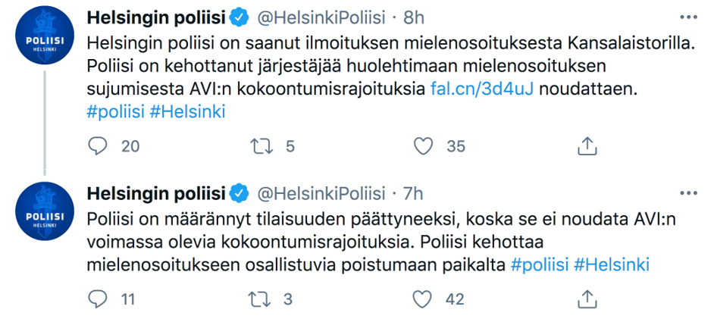Open #Helsinki hashtag in the first tweet
This screenshot has width=717, height=319.
pyautogui.click(x=187, y=111)
